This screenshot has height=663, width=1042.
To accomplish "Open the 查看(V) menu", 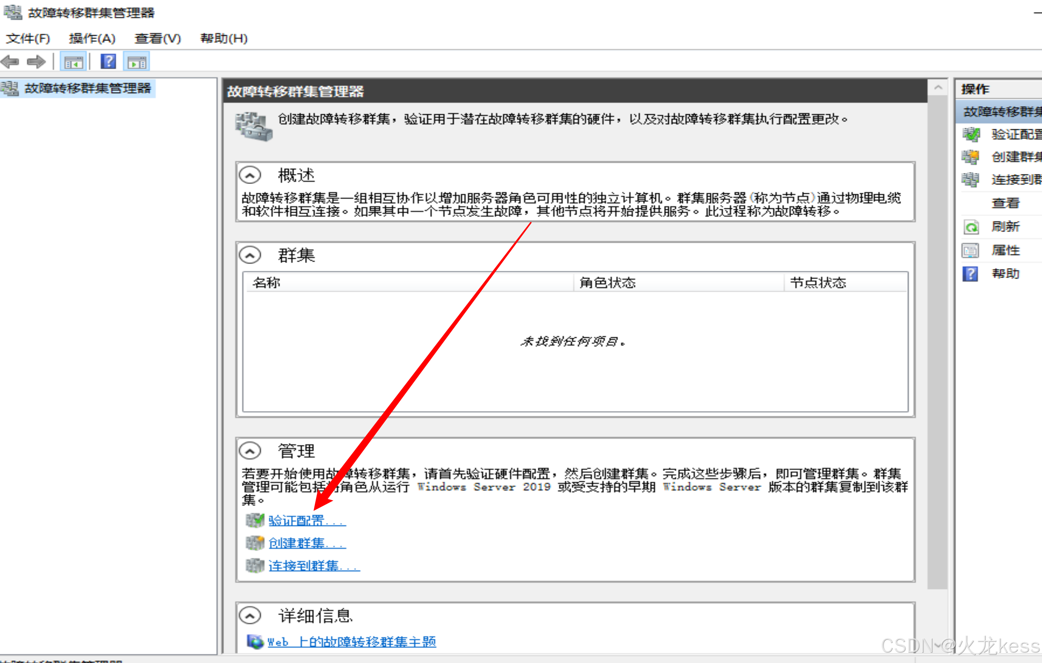I will pyautogui.click(x=158, y=39).
